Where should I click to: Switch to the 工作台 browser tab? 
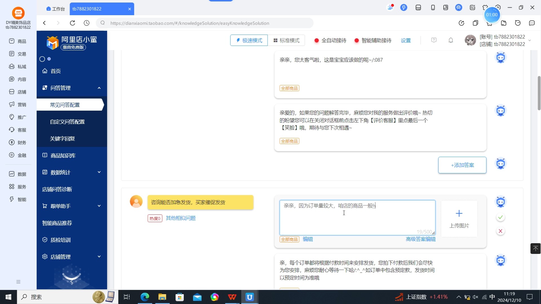pyautogui.click(x=55, y=9)
